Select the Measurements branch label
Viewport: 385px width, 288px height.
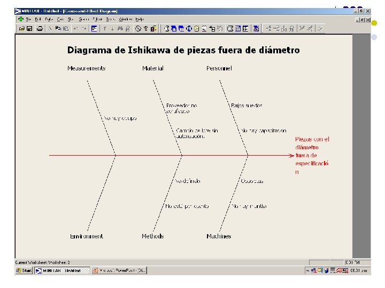coord(87,68)
